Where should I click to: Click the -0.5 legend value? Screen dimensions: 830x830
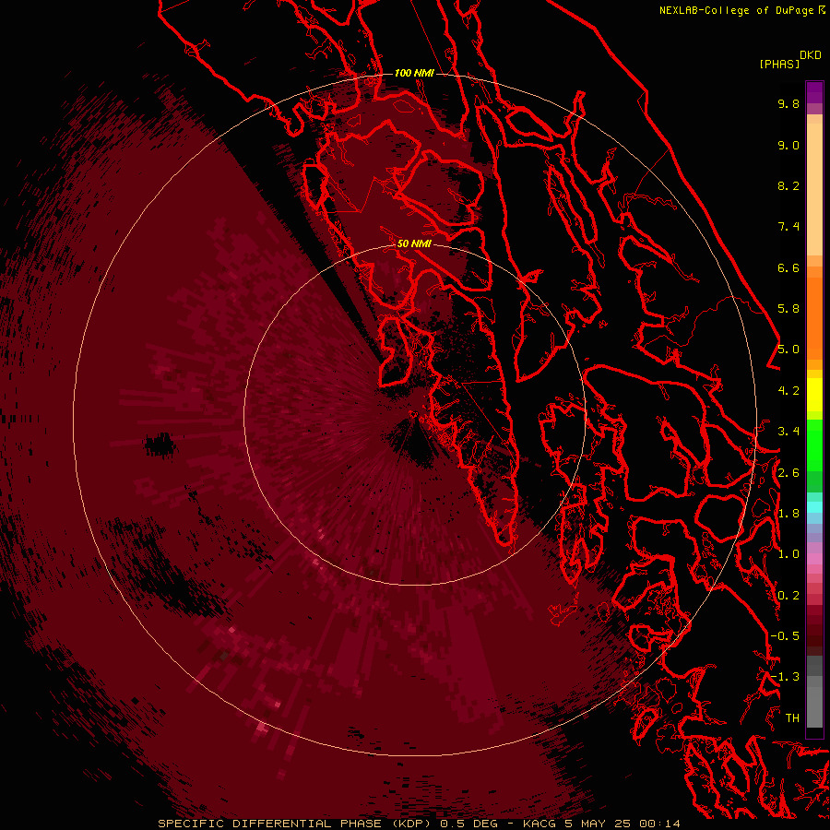pos(785,636)
